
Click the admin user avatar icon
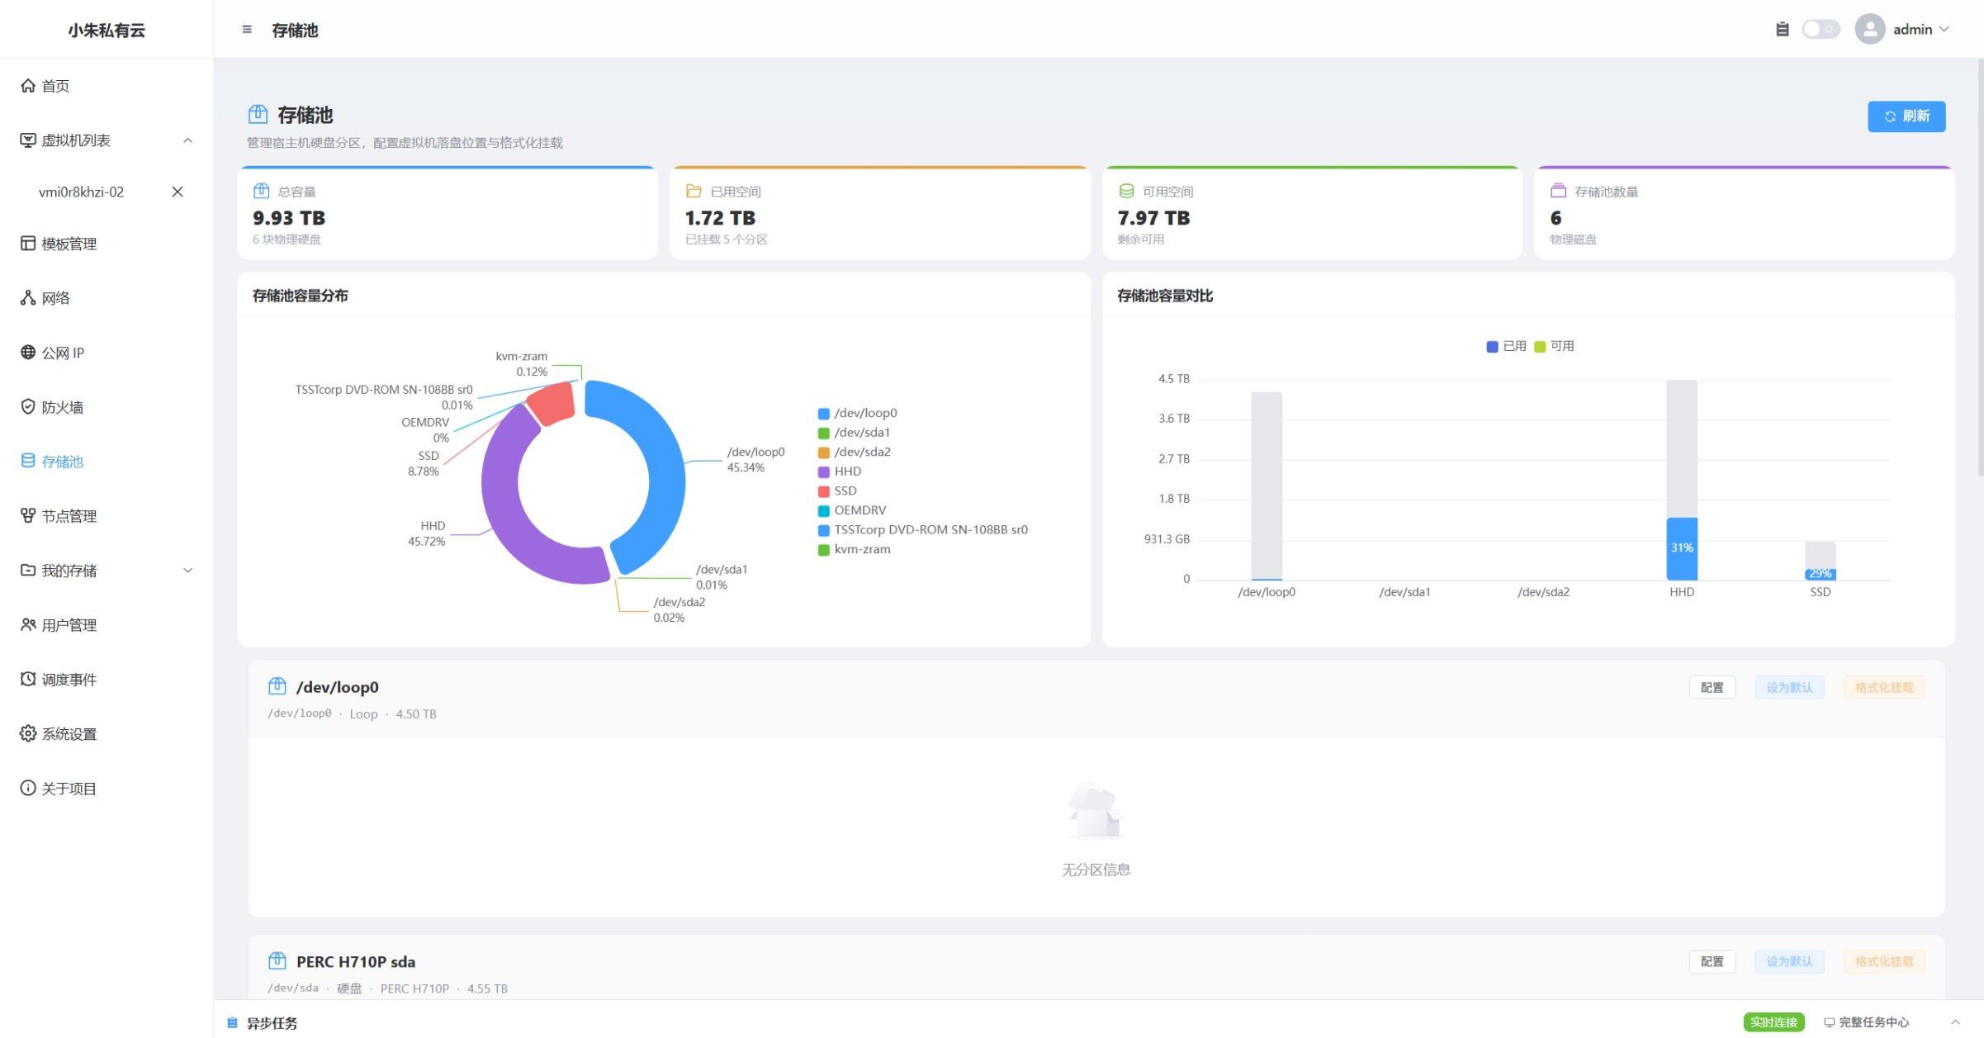(1869, 30)
